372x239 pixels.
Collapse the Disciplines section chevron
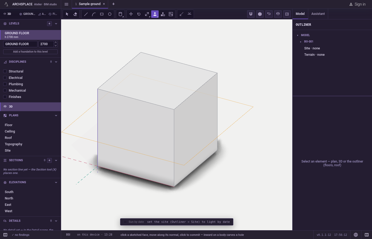[x=56, y=62]
